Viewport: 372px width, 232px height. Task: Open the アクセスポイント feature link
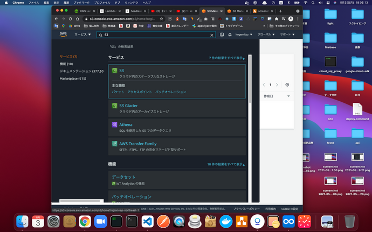(140, 92)
